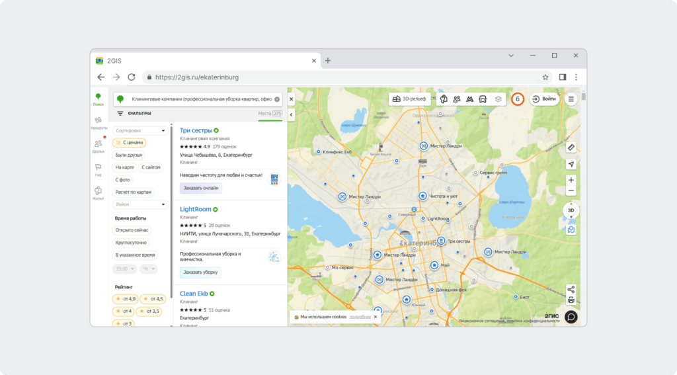Collapse the results panel with arrow
The width and height of the screenshot is (677, 375).
tap(291, 115)
